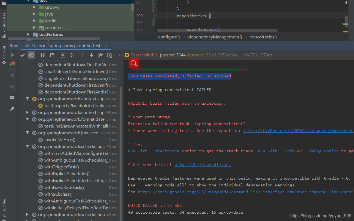Expand org.springframework.context.sup 493 ms node

click(28, 113)
